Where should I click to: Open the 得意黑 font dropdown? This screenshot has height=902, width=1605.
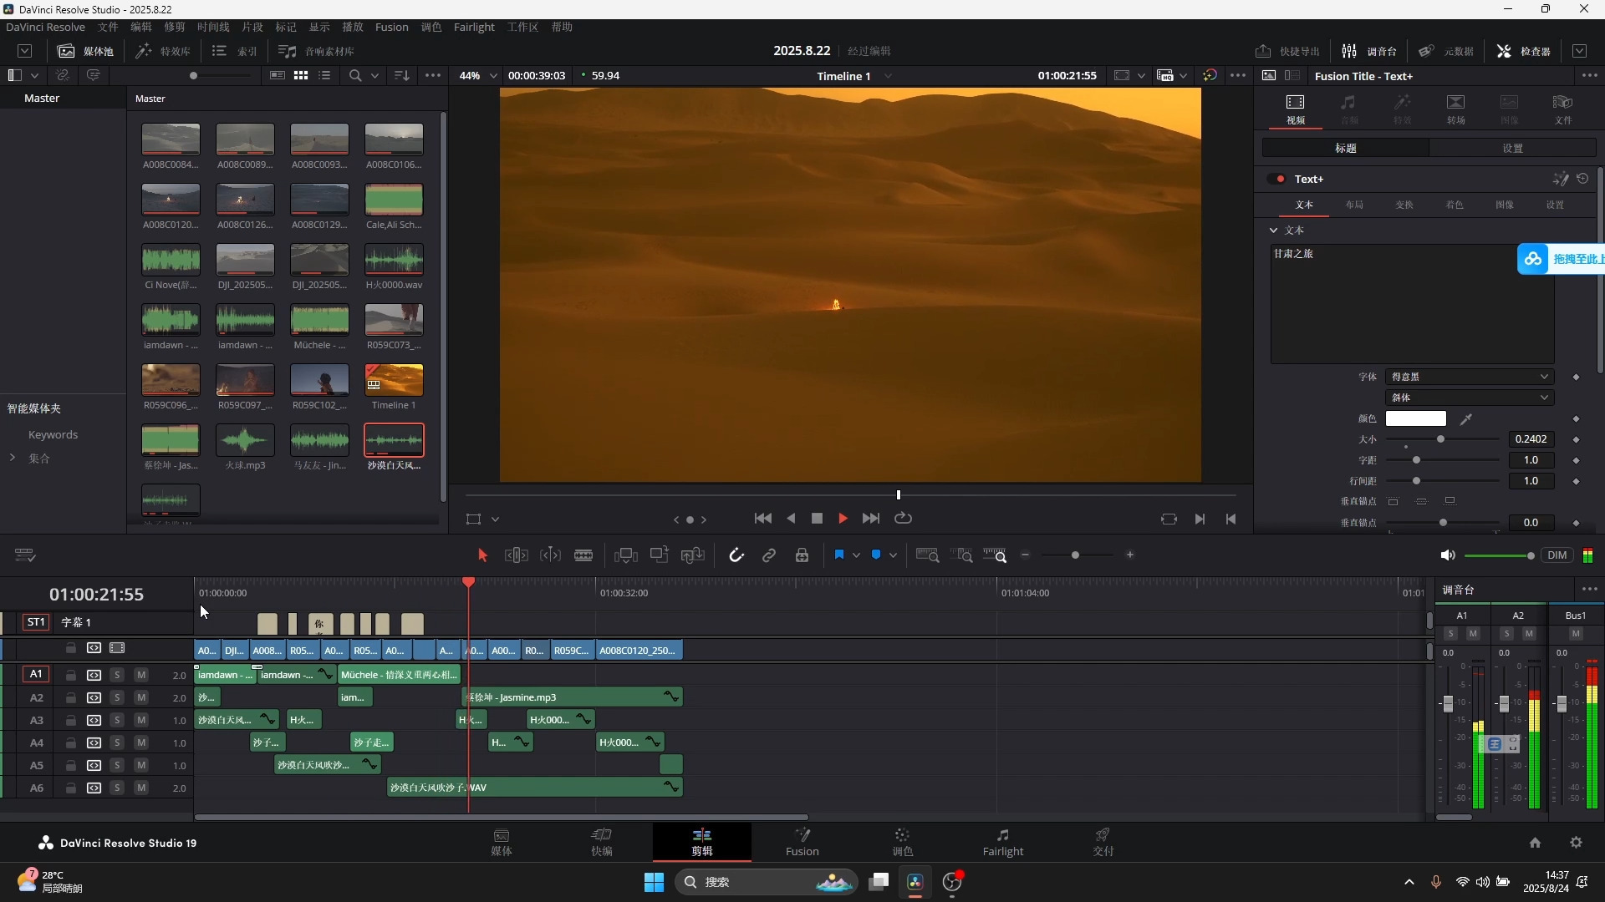(1469, 377)
